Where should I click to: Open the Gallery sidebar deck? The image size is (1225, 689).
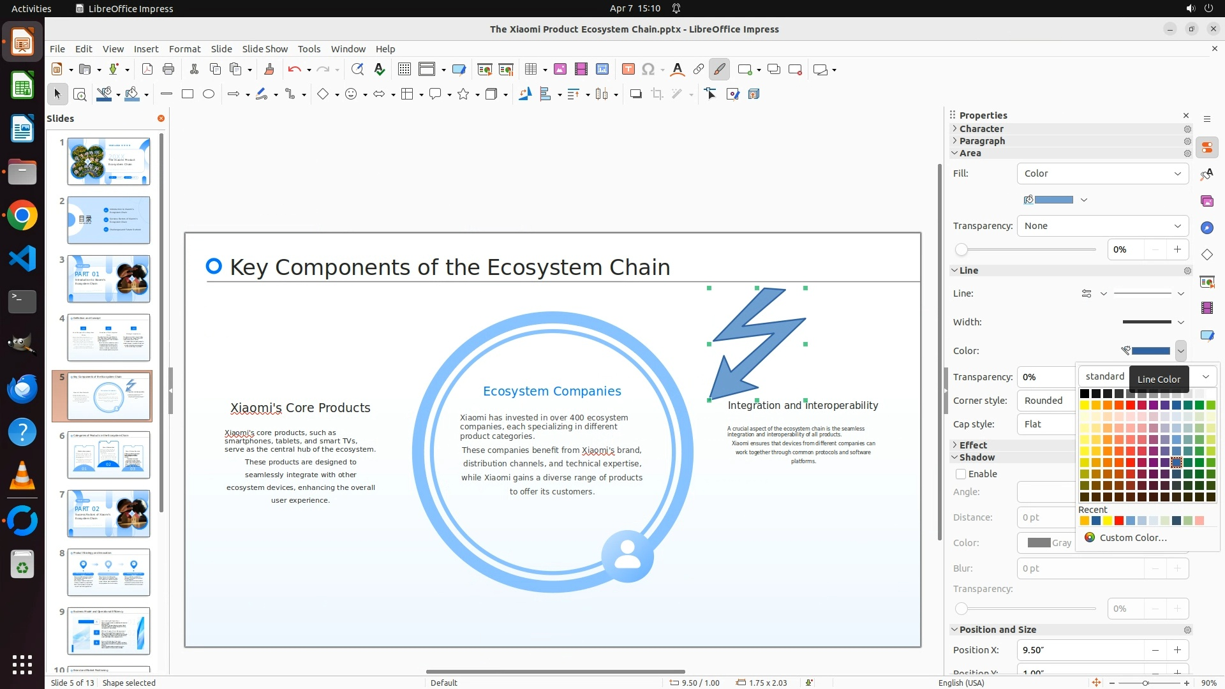pos(1207,201)
